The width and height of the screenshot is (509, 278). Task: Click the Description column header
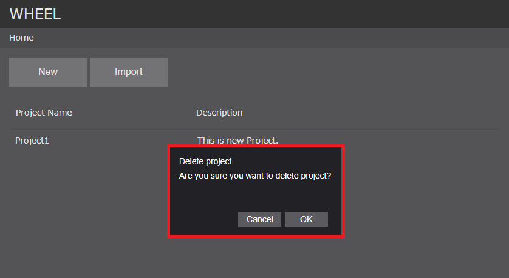(219, 113)
